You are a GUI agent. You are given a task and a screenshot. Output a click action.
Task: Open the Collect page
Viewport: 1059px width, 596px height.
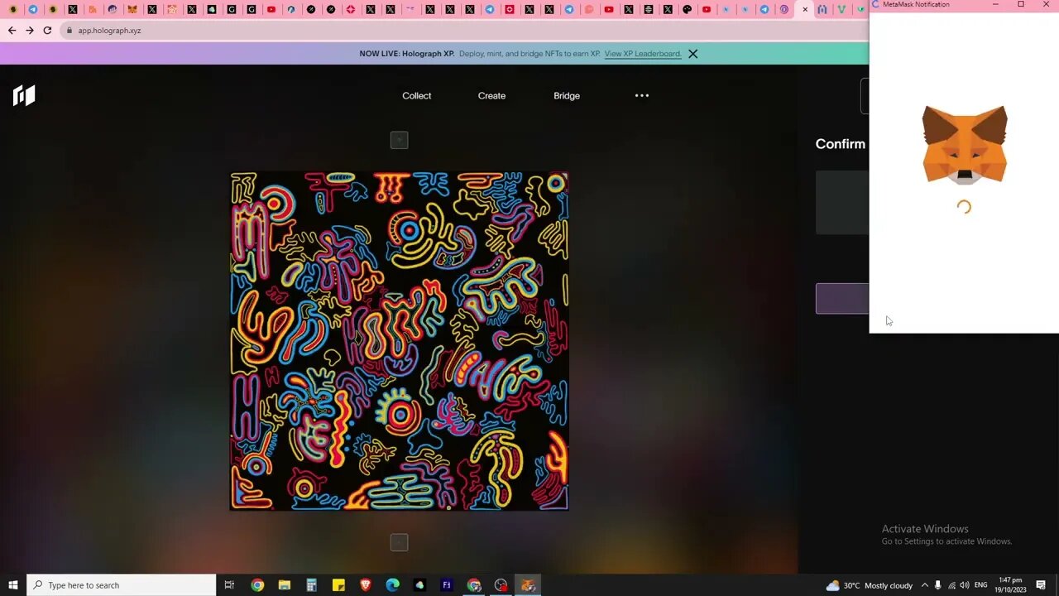[416, 96]
